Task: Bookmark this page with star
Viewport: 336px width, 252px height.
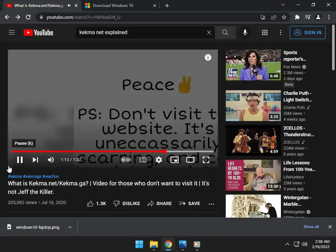Action: coord(284,17)
